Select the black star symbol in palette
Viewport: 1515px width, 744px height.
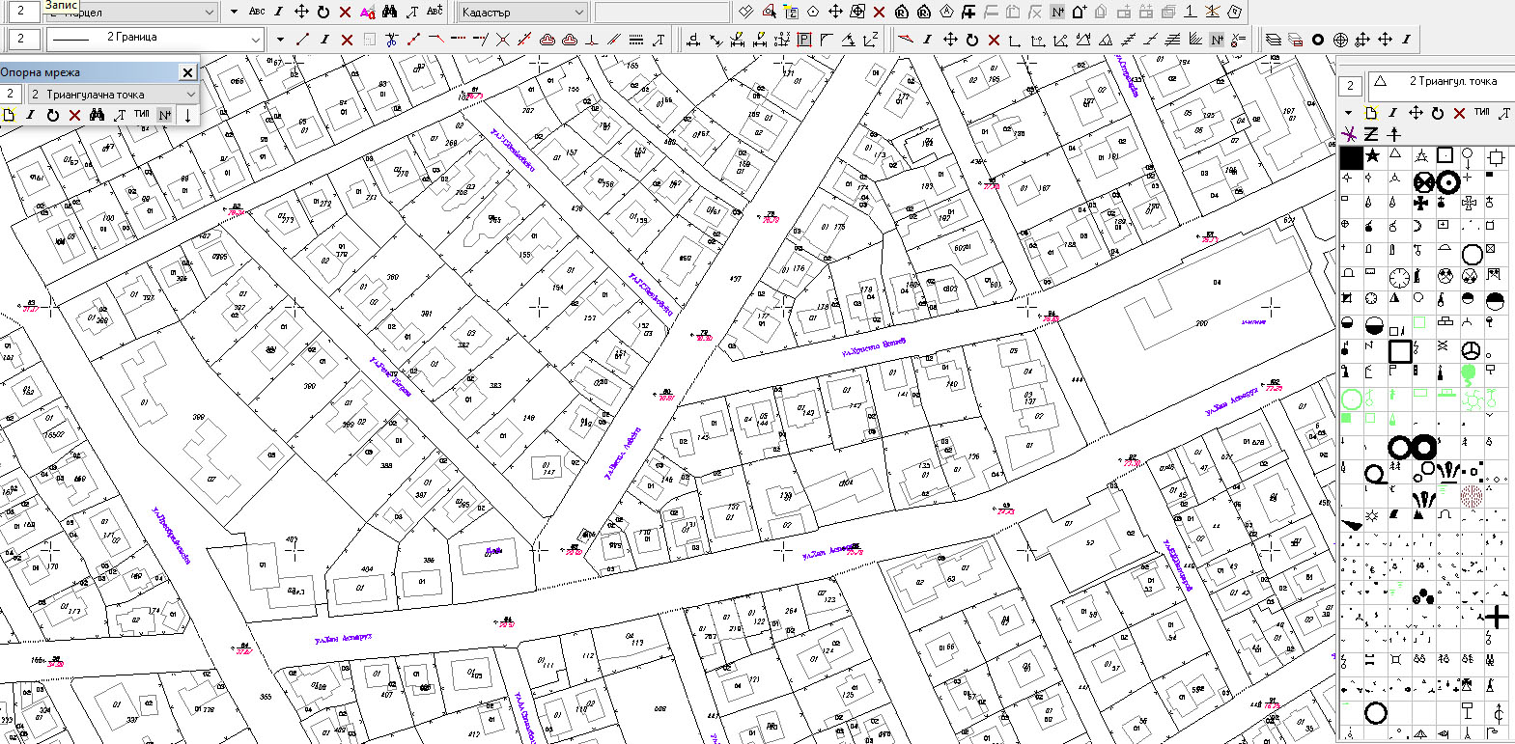tap(1372, 155)
